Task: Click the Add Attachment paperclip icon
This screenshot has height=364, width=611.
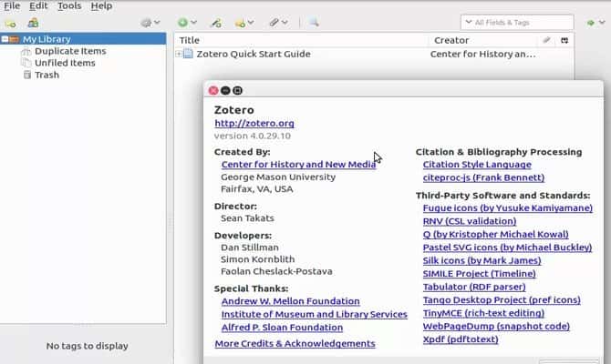Action: pos(274,23)
